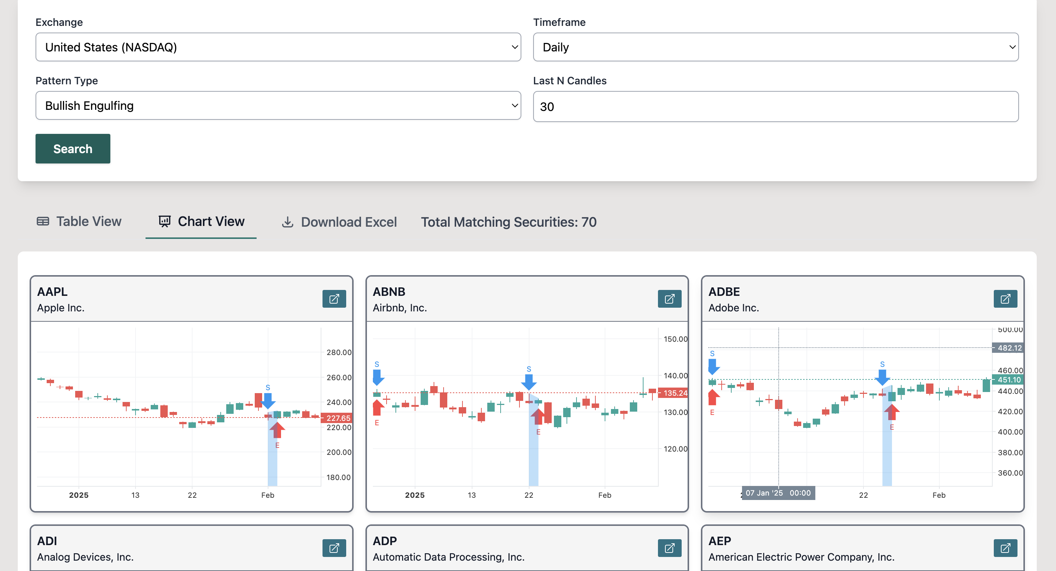This screenshot has width=1056, height=571.
Task: Click American Electric Power Company, Inc. name
Action: (801, 557)
